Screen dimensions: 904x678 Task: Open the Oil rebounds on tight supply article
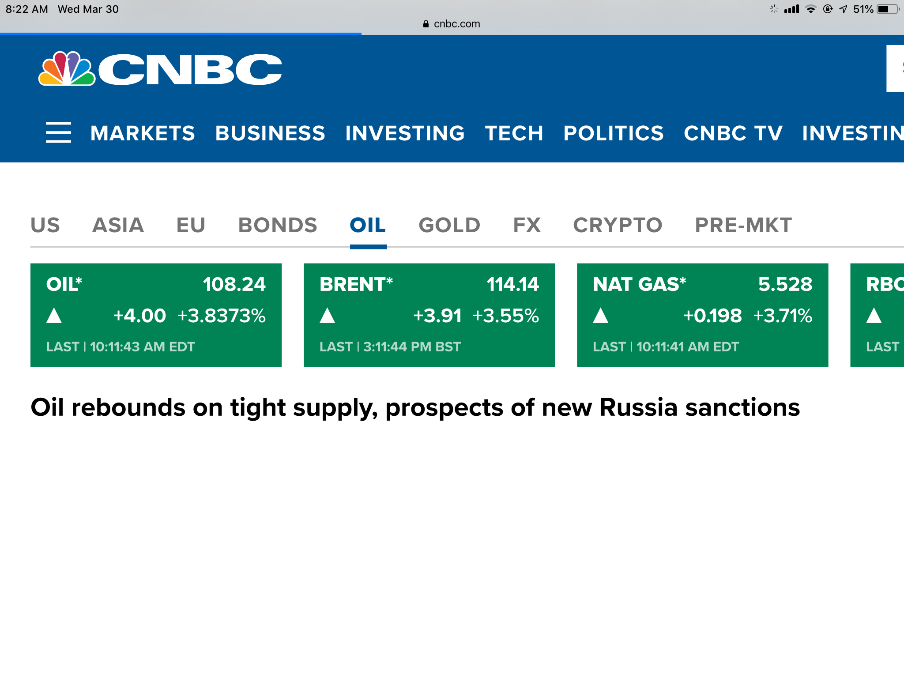click(x=415, y=407)
